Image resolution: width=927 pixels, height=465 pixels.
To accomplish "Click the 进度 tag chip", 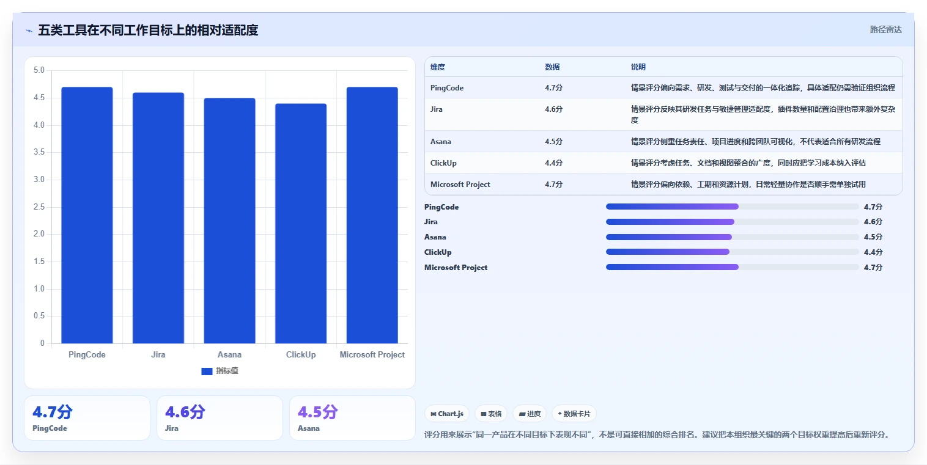I will pyautogui.click(x=530, y=414).
